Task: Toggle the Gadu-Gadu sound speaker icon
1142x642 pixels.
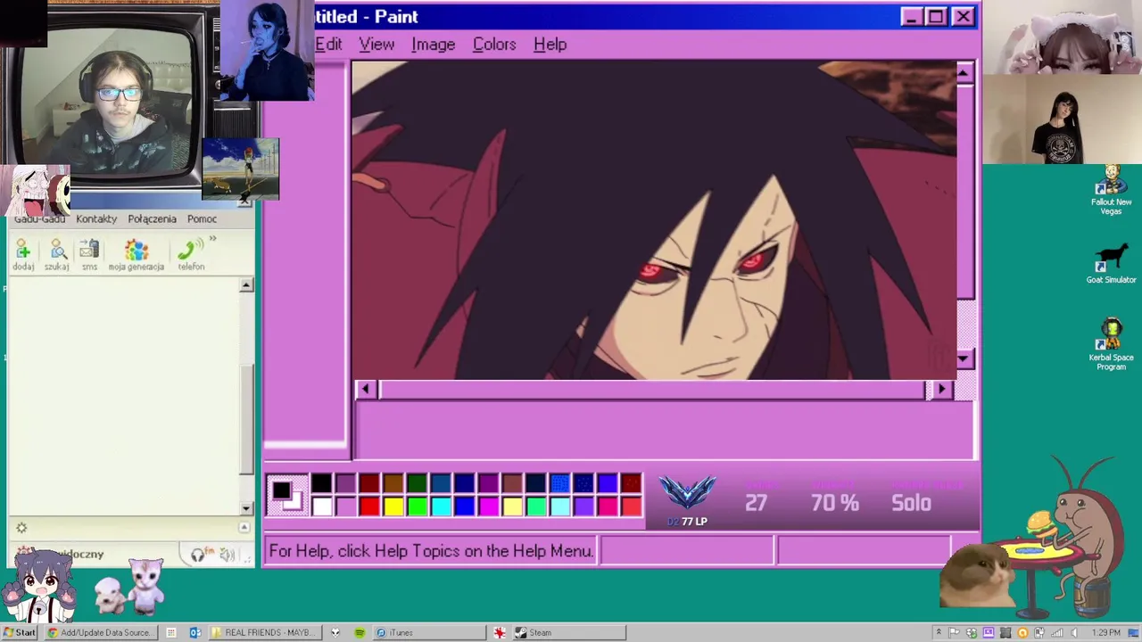Action: [228, 555]
